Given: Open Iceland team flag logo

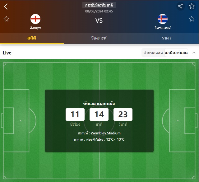Looking at the screenshot, I should click(x=163, y=19).
